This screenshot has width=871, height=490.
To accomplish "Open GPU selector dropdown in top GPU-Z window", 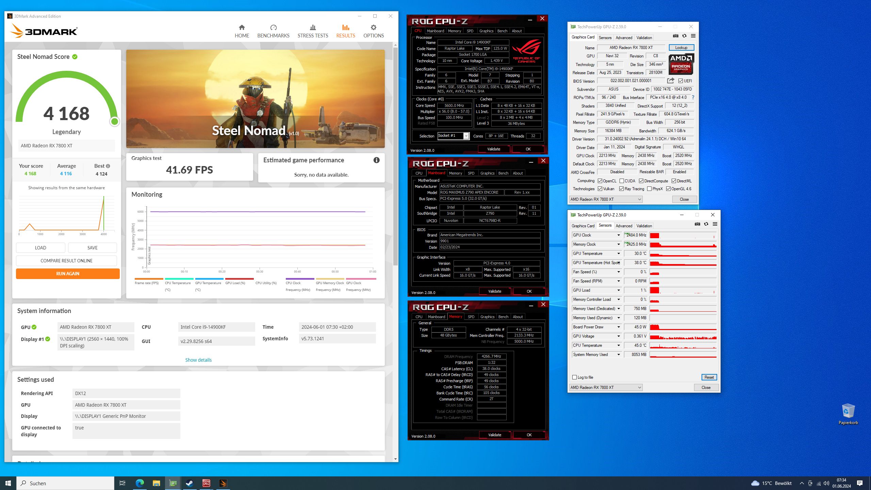I will point(606,199).
